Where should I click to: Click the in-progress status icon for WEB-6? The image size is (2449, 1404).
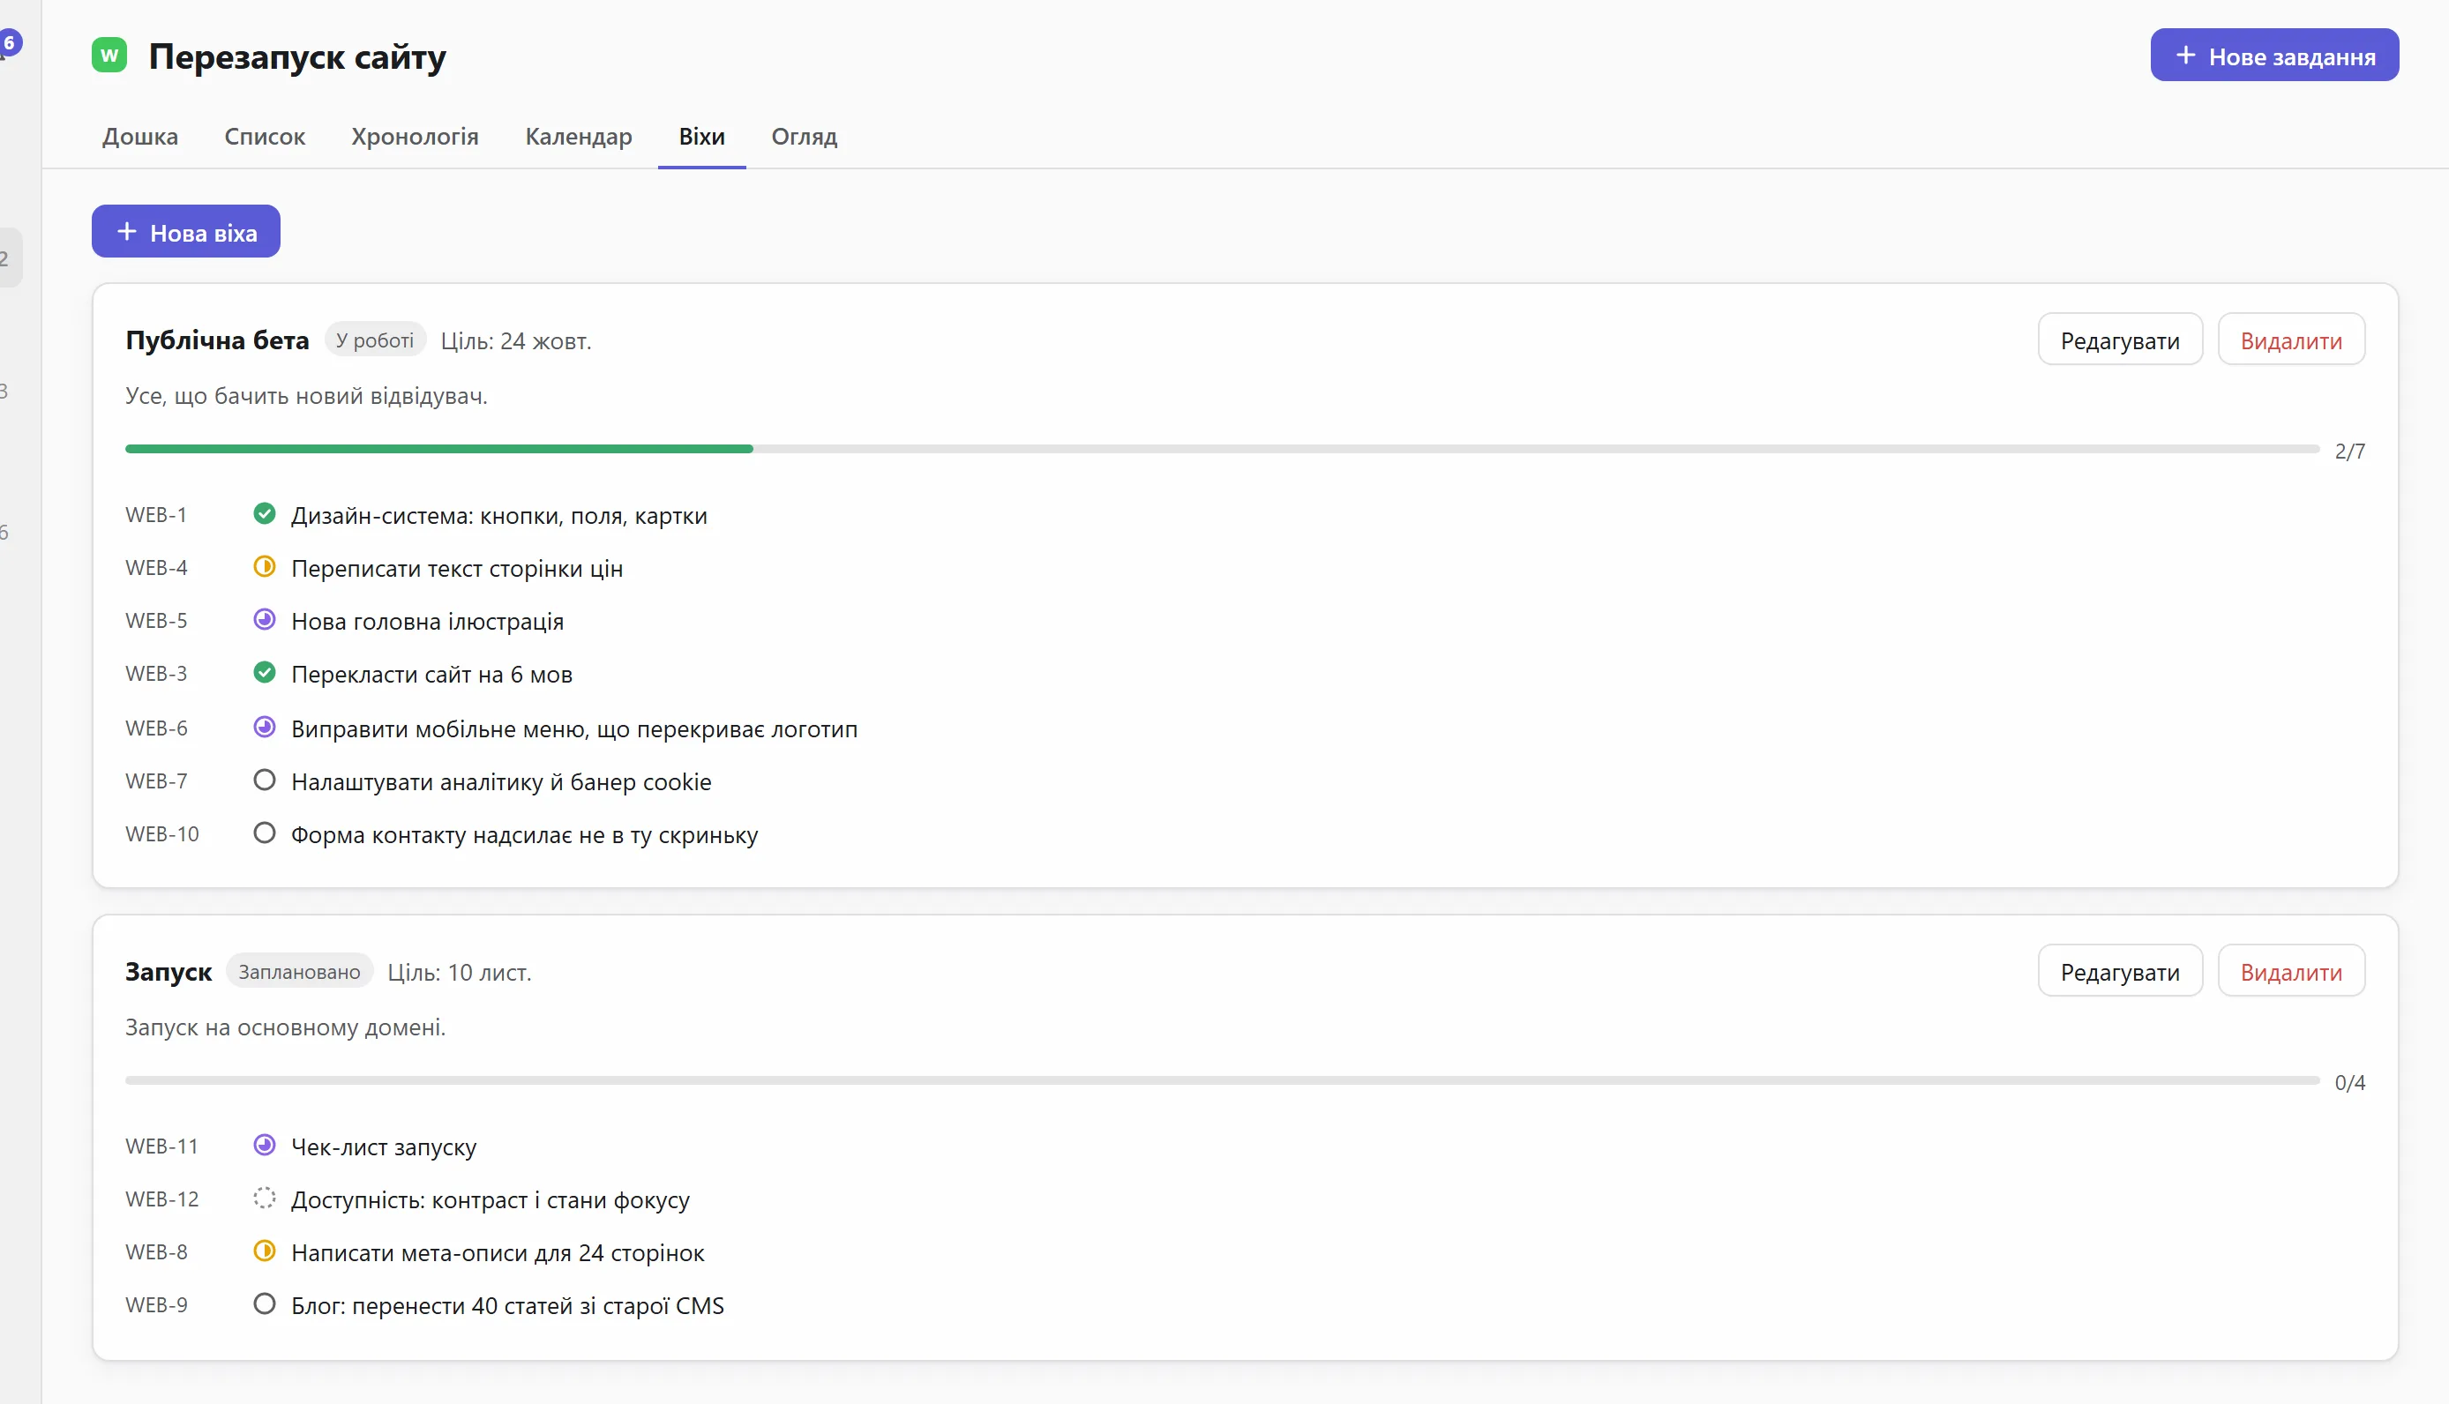pyautogui.click(x=265, y=728)
